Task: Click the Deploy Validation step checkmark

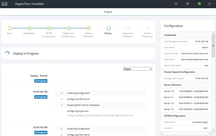Action: point(89,28)
